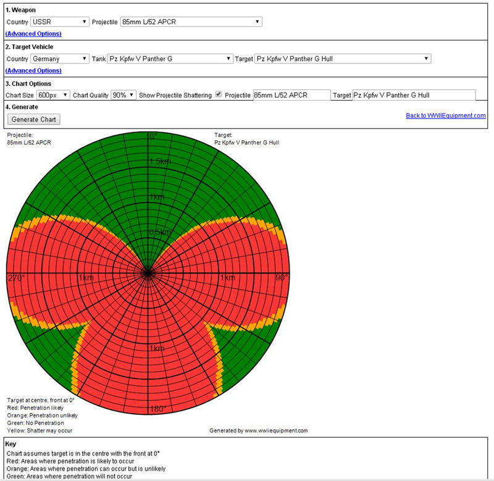Click the 180° label at bottom of chart
The height and width of the screenshot is (481, 494).
tap(158, 409)
